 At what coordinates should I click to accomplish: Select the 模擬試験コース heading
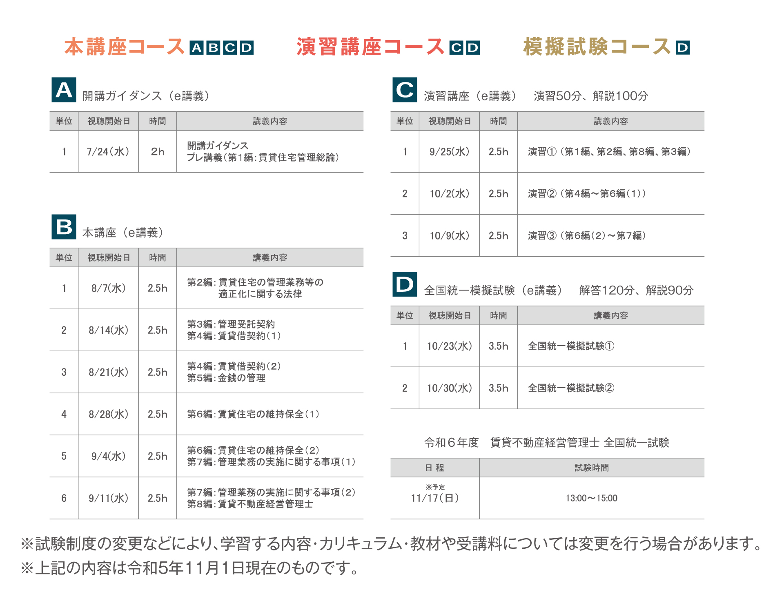pyautogui.click(x=597, y=47)
